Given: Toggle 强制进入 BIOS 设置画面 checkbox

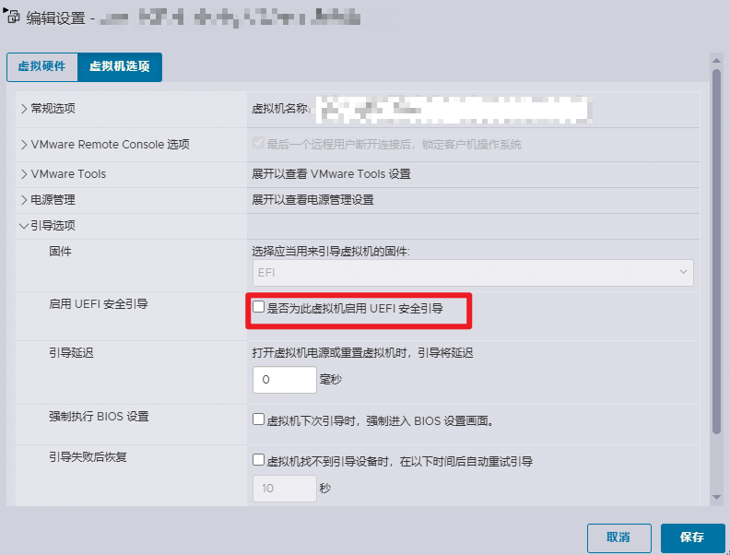Looking at the screenshot, I should (x=259, y=420).
